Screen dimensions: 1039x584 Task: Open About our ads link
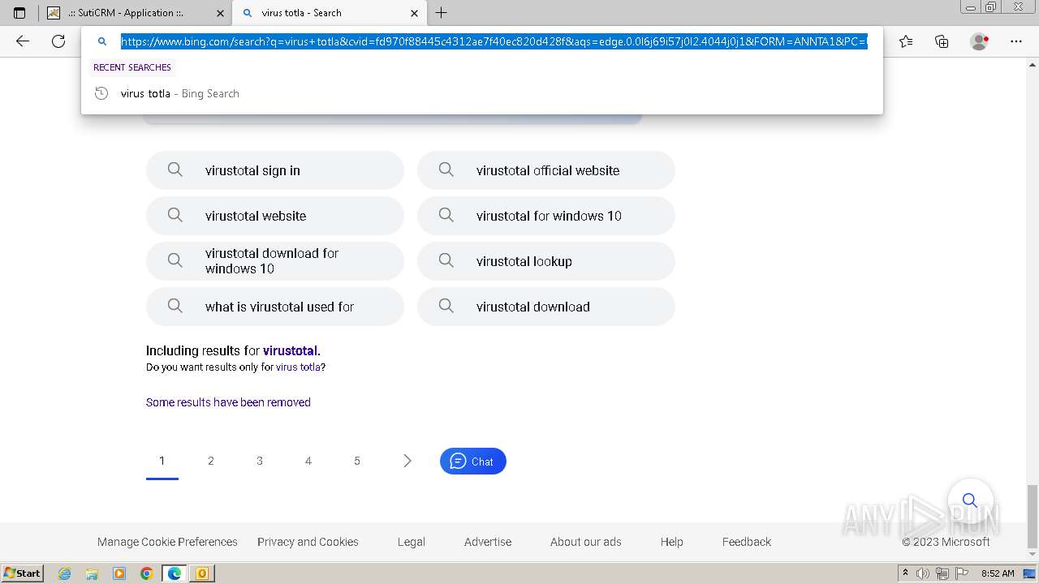[x=586, y=542]
